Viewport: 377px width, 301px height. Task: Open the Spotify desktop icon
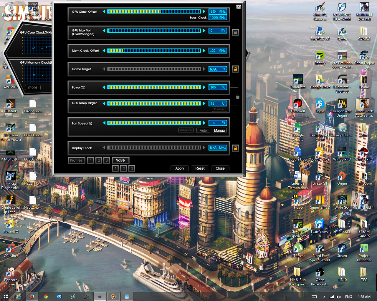pyautogui.click(x=320, y=57)
